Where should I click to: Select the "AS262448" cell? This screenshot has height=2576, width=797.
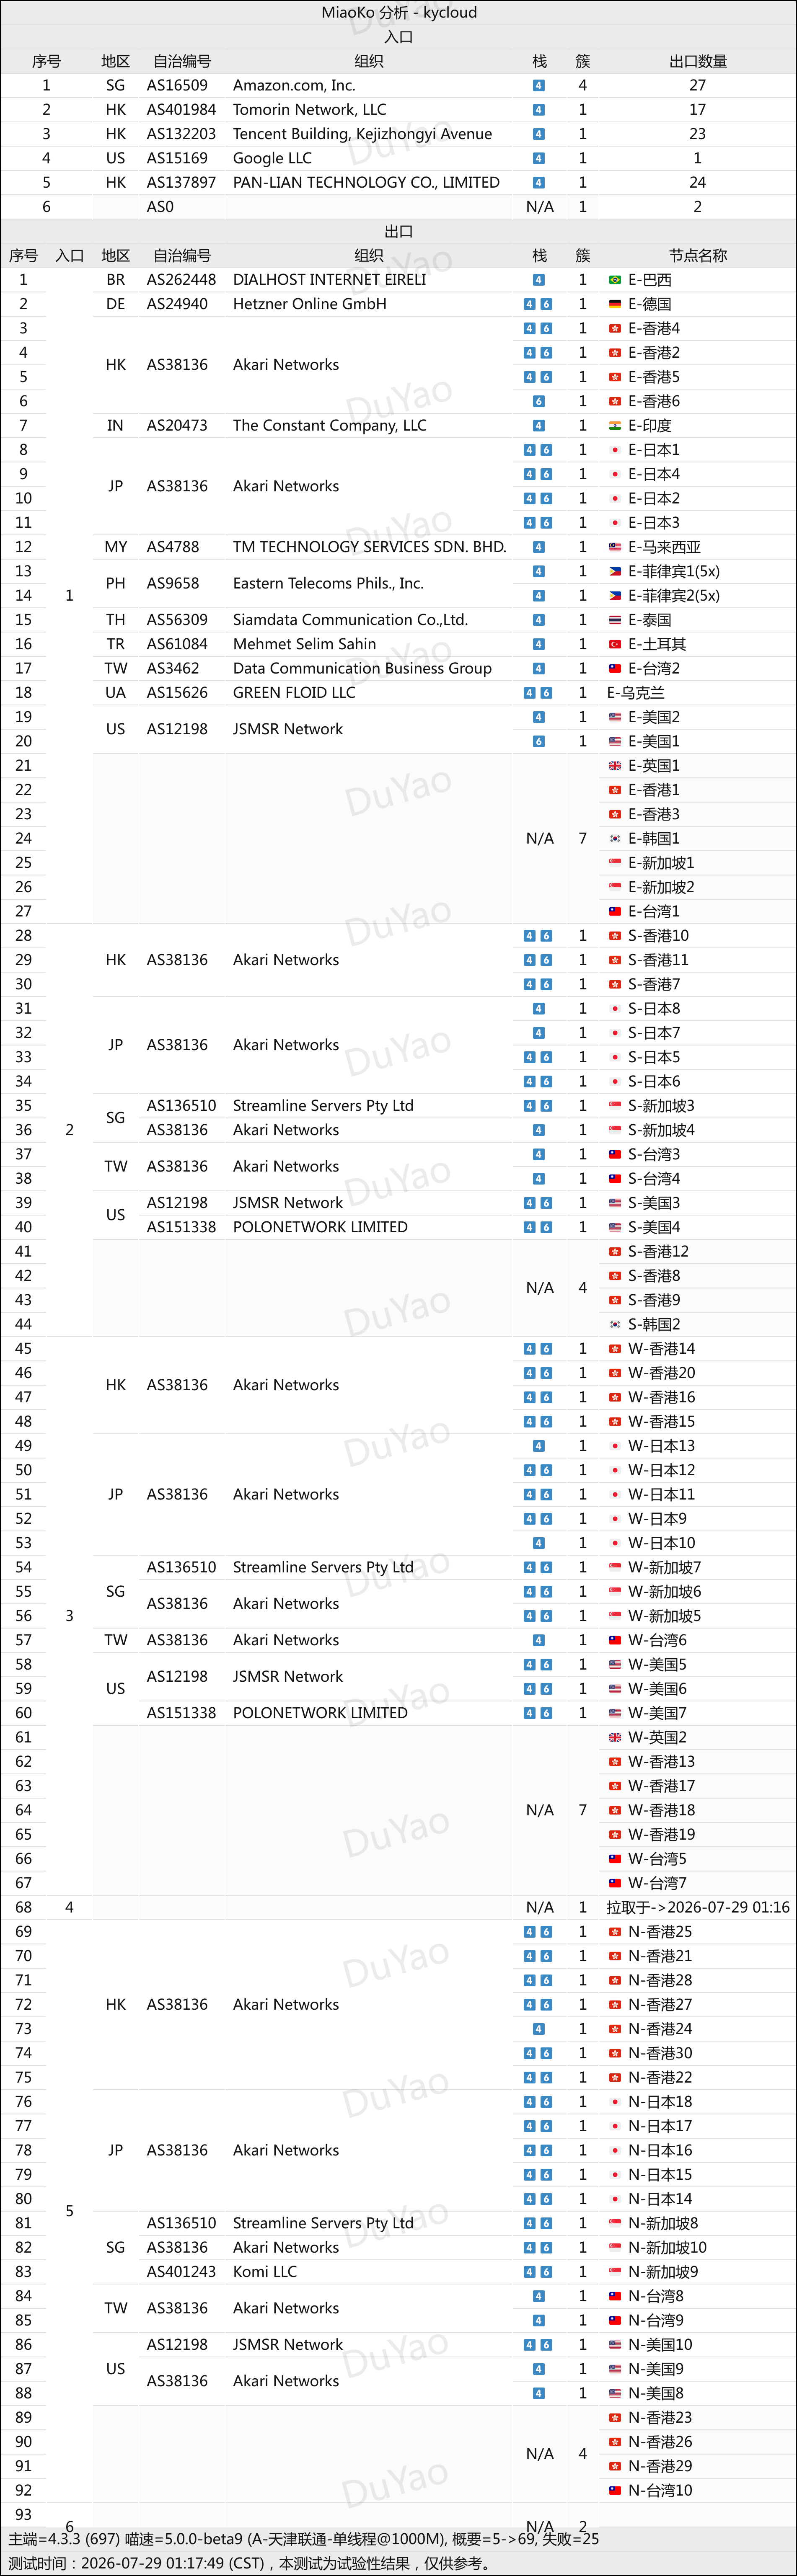coord(181,280)
